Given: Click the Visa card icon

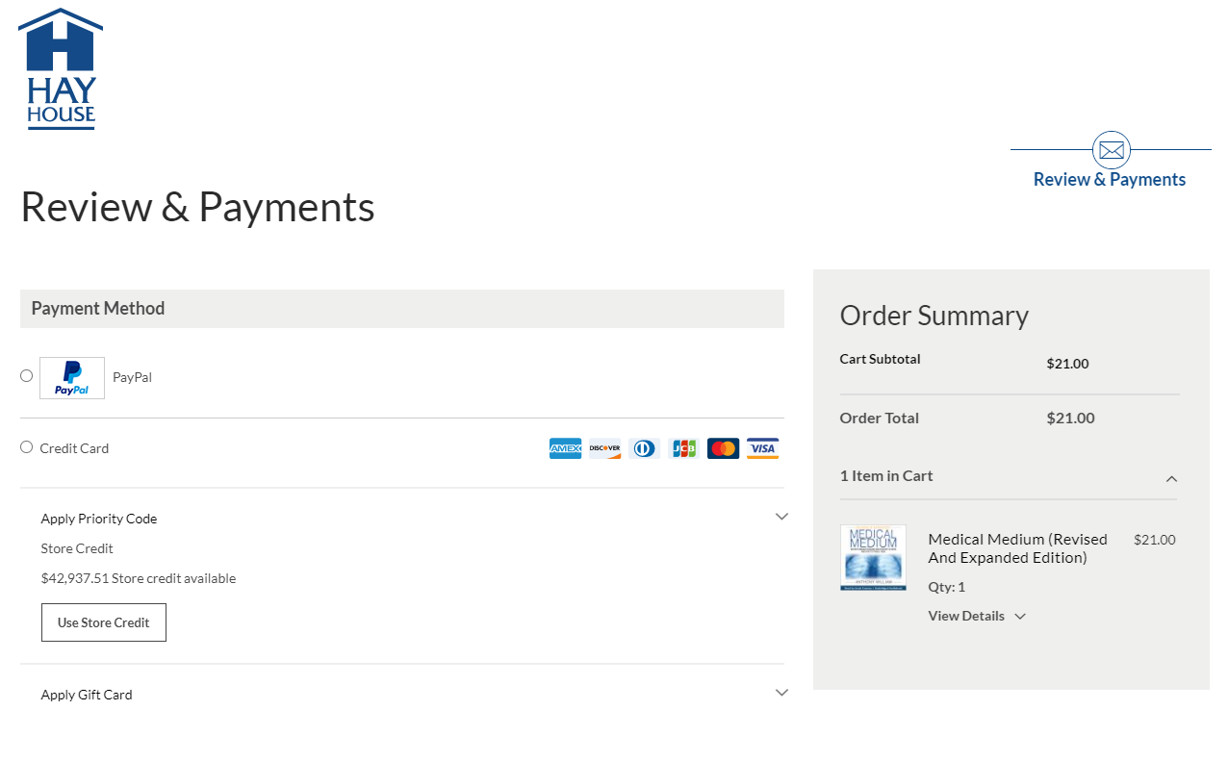Looking at the screenshot, I should click(762, 448).
